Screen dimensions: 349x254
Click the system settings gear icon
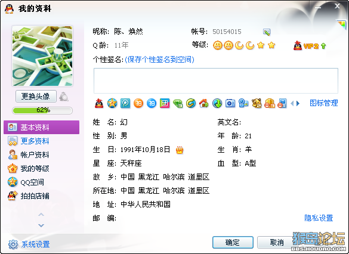[x=13, y=244]
